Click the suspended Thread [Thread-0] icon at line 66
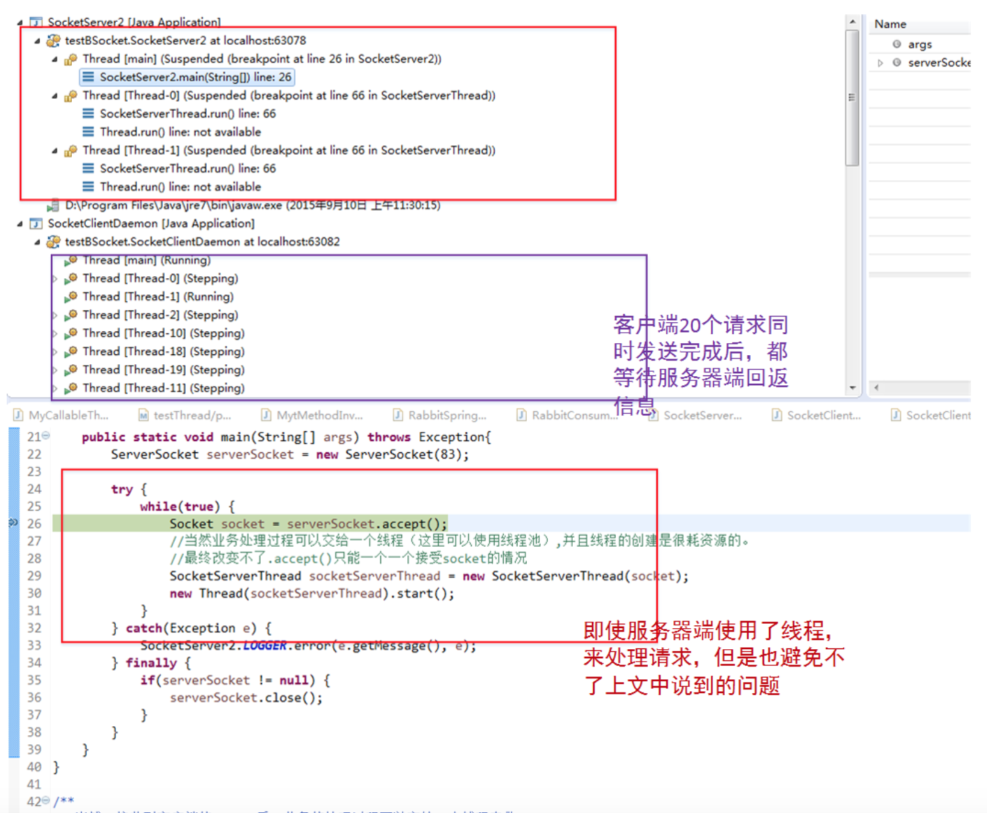Screen dimensions: 987x813 tap(71, 96)
